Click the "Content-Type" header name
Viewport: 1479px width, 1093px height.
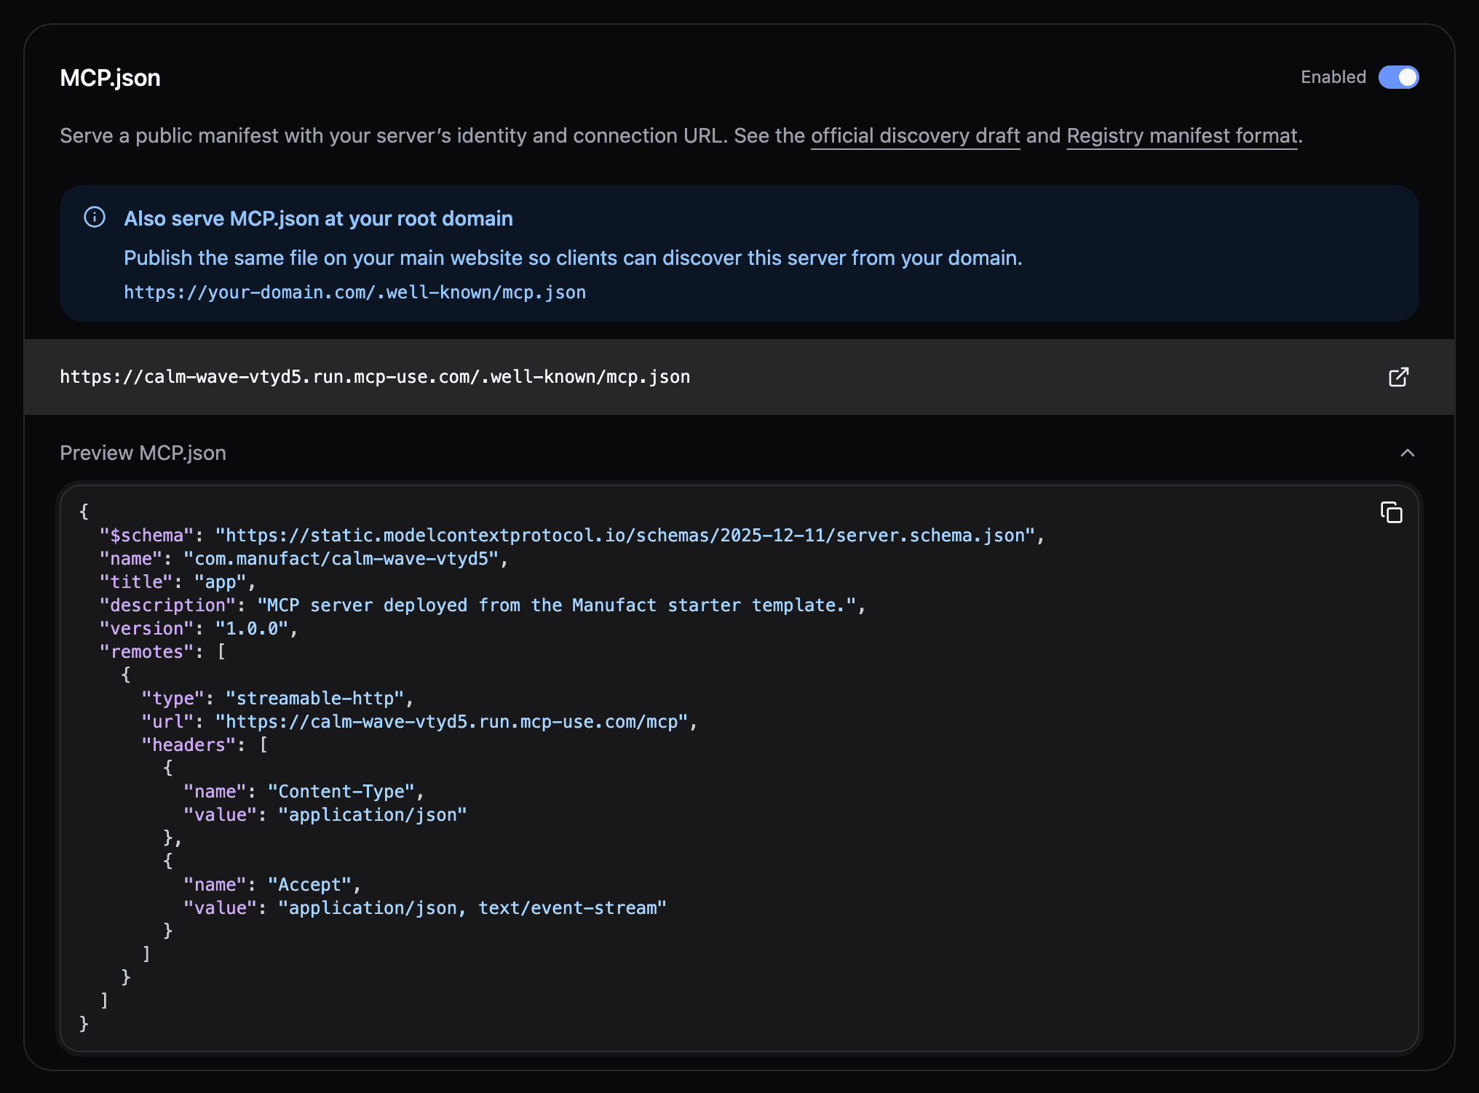341,792
